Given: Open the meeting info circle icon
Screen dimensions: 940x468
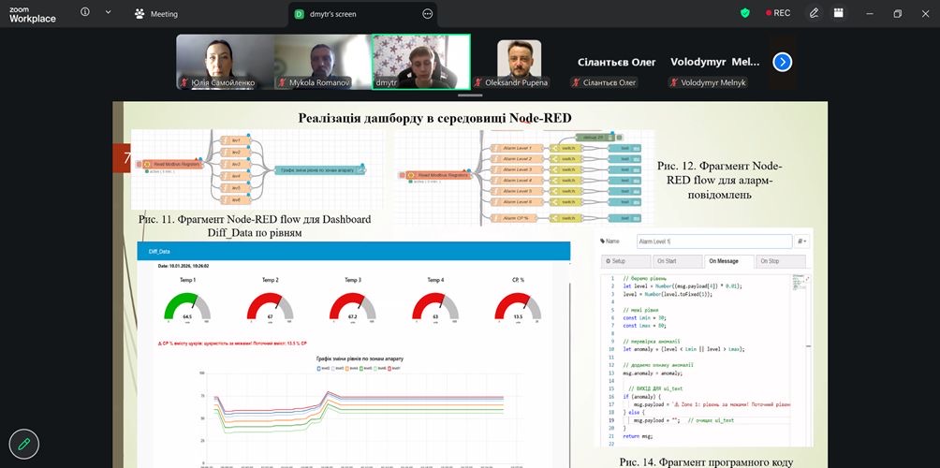Looking at the screenshot, I should click(x=86, y=13).
